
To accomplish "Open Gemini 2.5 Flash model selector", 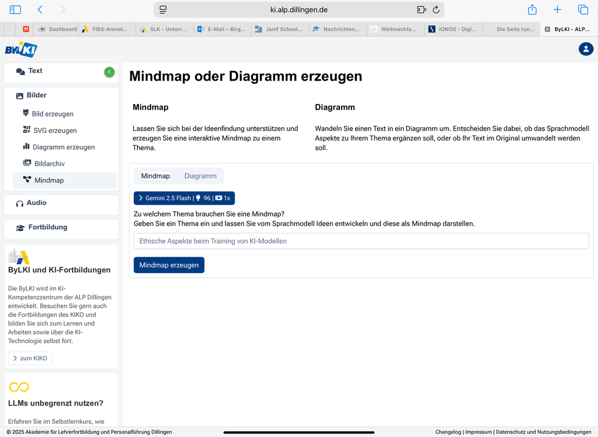I will [184, 198].
